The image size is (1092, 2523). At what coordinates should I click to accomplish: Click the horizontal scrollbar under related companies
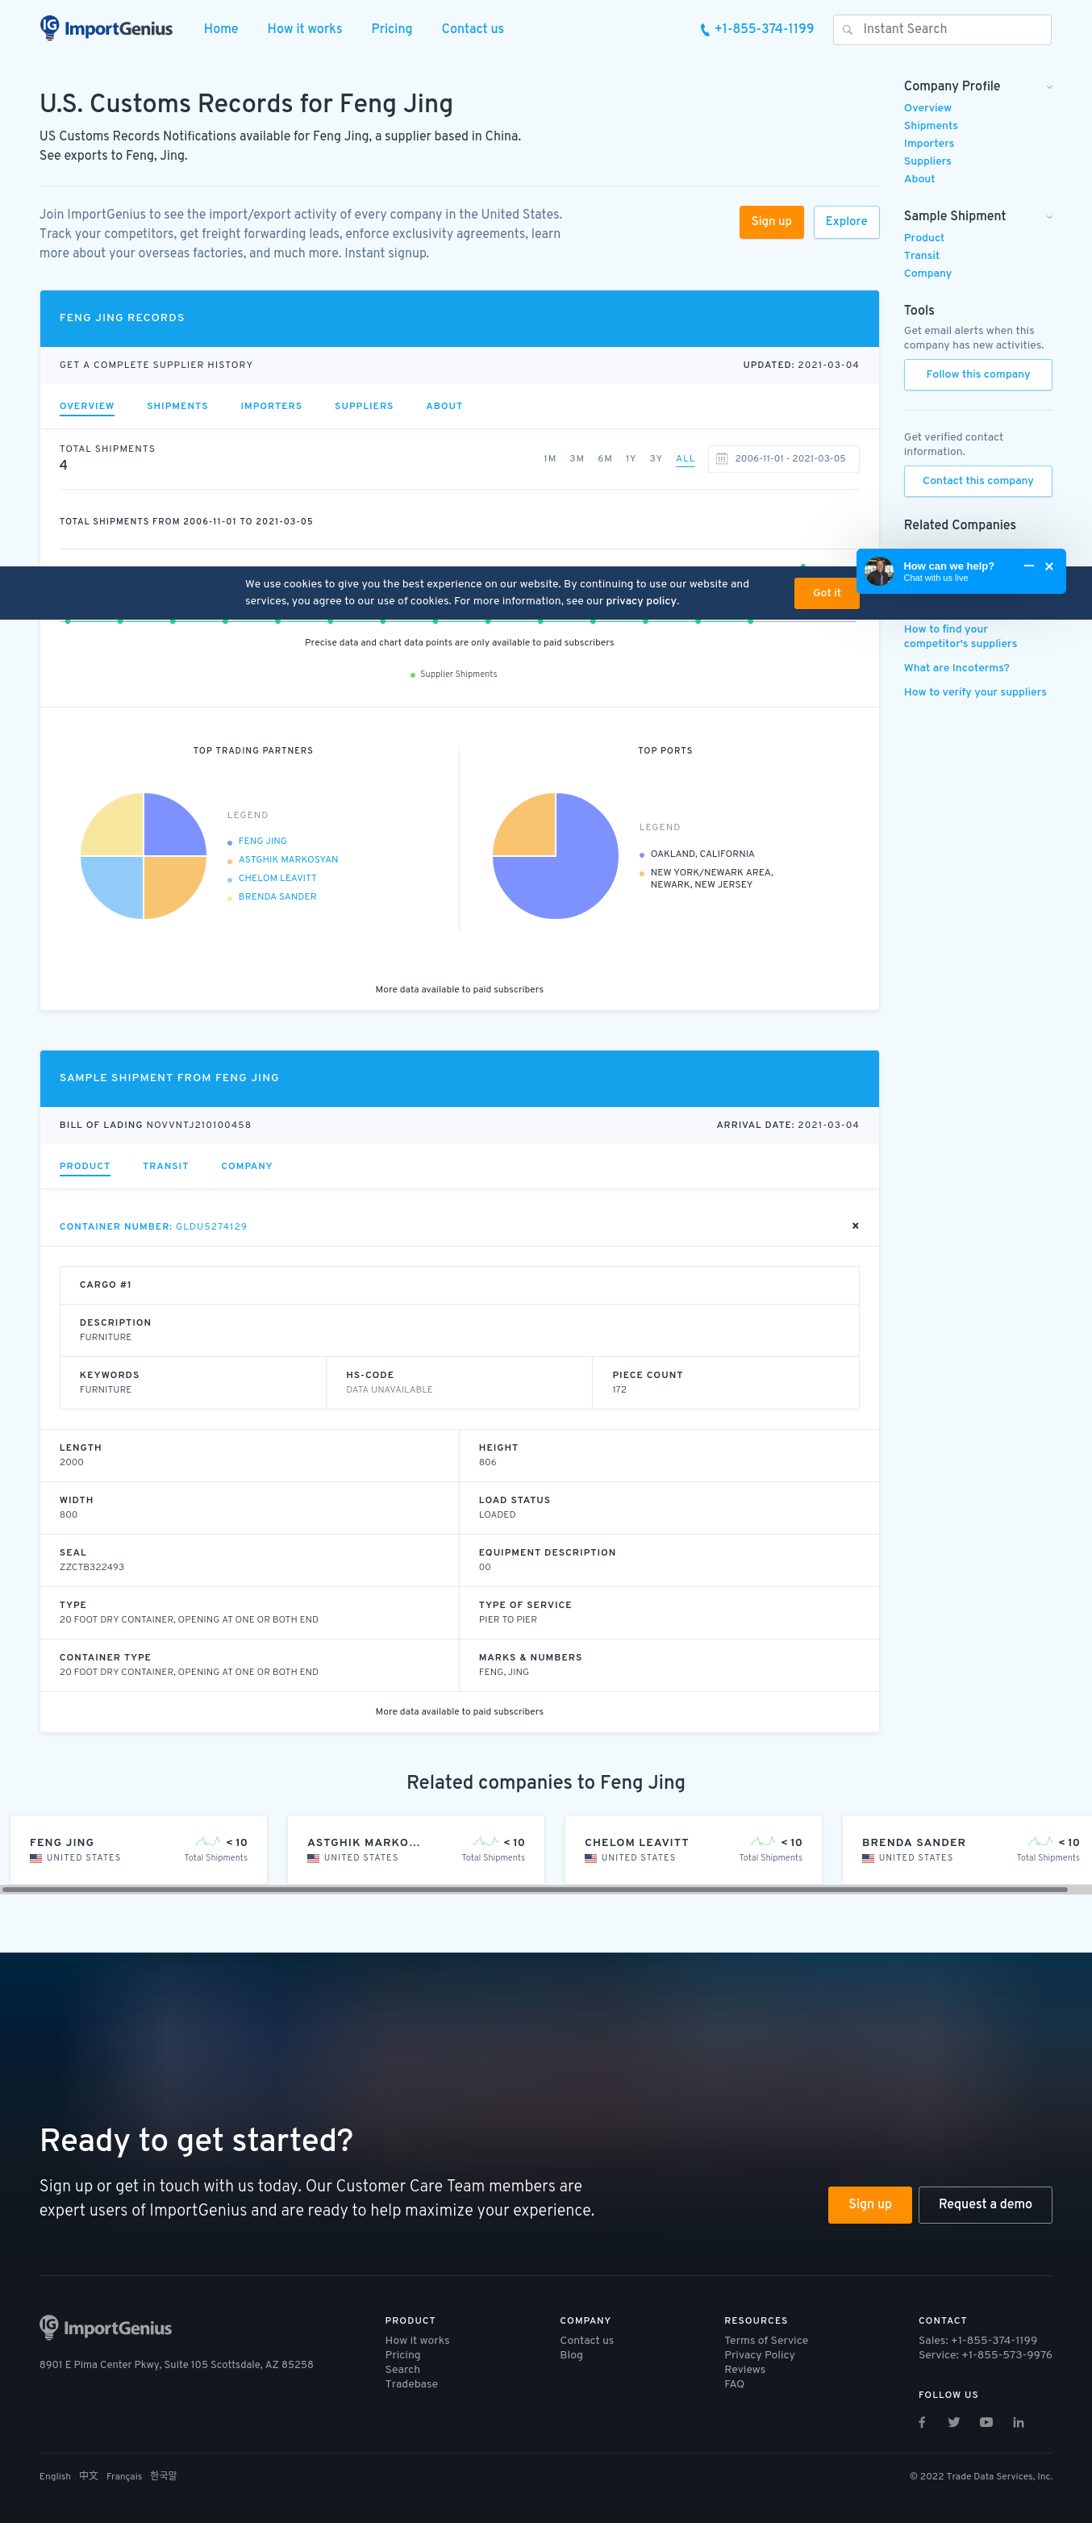[x=535, y=1888]
